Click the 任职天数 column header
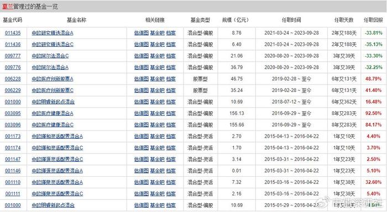Screen dimensions: 387x212 tap(344, 20)
